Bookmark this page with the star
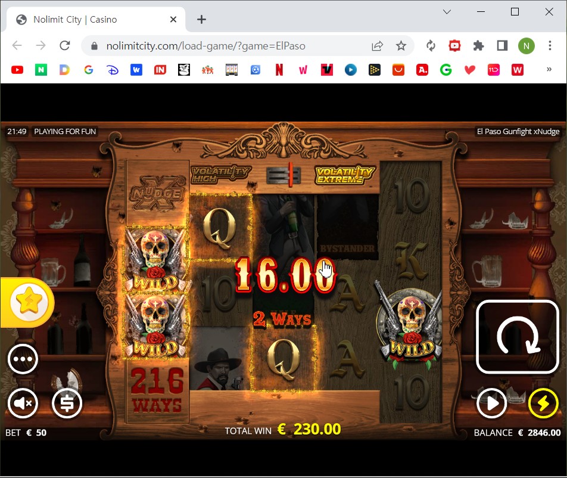The width and height of the screenshot is (567, 478). (x=401, y=46)
